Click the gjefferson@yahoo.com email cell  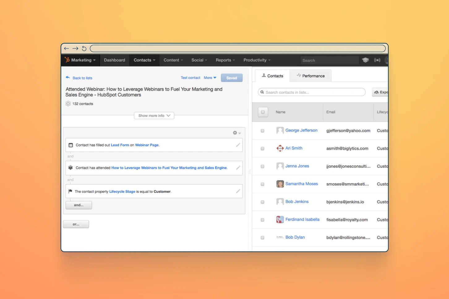[348, 131]
